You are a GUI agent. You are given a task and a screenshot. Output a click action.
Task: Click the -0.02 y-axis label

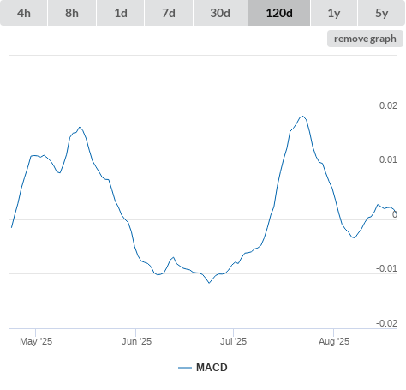point(386,323)
